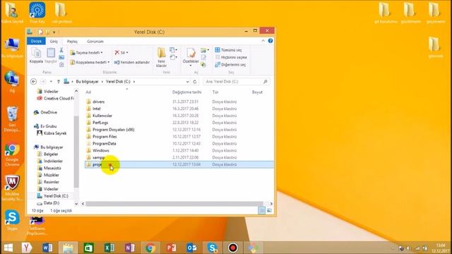
Task: Open the dropdown arrow next to Sil
Action: 127,53
